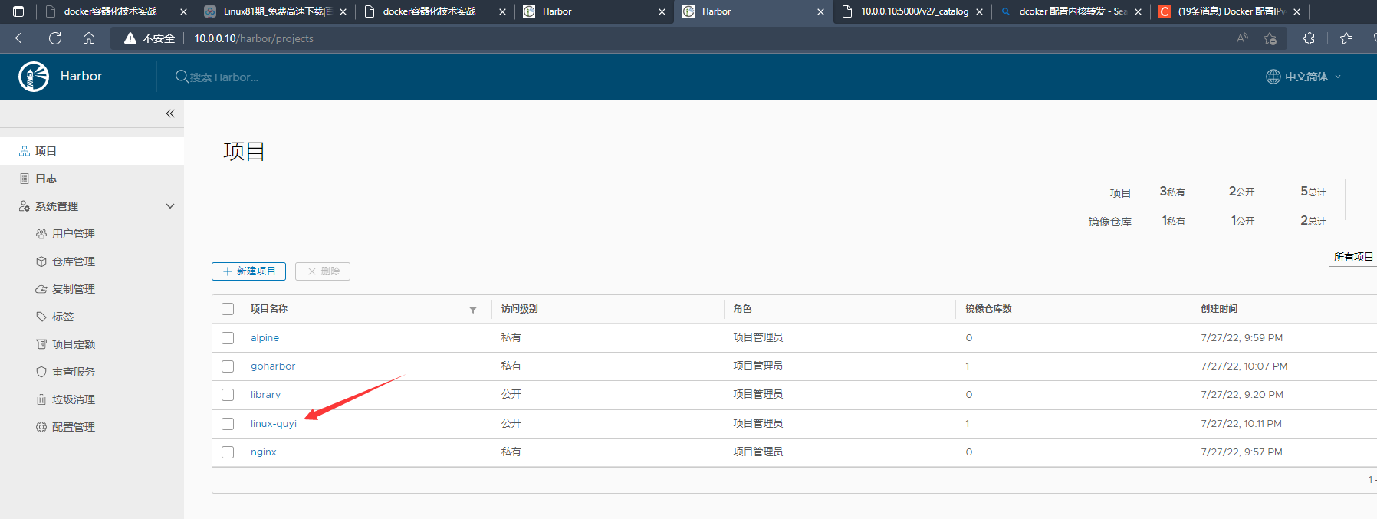Open the linux-quyi project link
This screenshot has height=519, width=1377.
pyautogui.click(x=274, y=424)
